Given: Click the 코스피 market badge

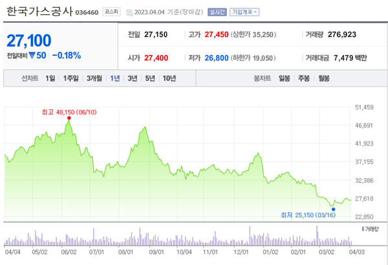Looking at the screenshot, I should point(111,12).
